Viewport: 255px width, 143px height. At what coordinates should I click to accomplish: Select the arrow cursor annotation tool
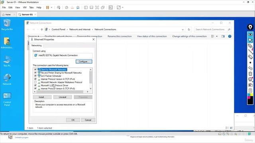coord(250,40)
